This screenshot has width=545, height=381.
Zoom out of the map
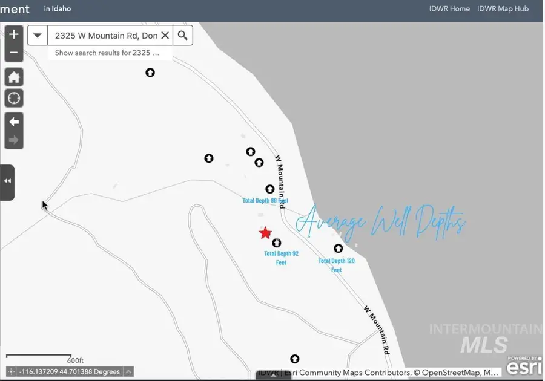[14, 53]
